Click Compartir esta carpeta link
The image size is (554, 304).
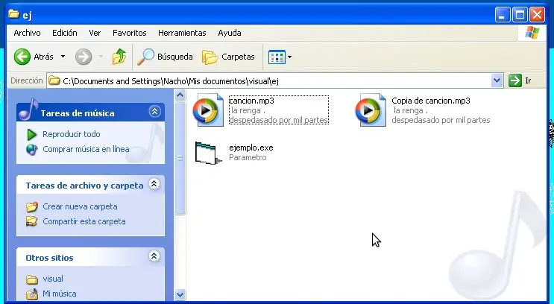click(84, 221)
